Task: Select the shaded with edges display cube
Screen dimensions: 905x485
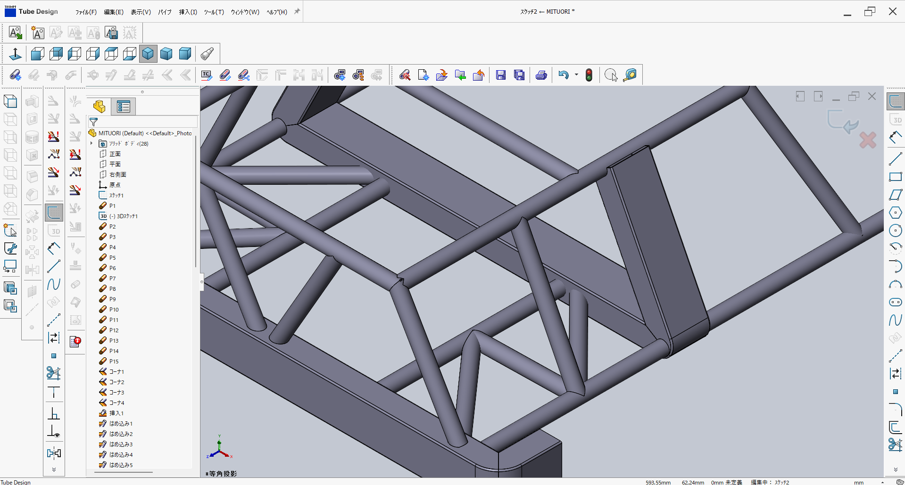Action: [x=148, y=54]
